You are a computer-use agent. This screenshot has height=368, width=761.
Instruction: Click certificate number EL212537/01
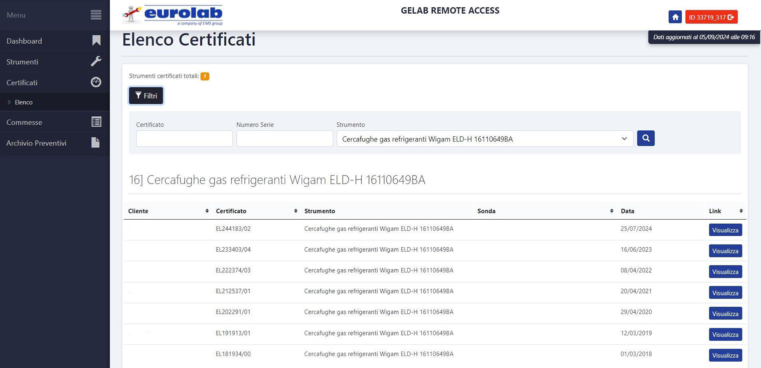[233, 291]
